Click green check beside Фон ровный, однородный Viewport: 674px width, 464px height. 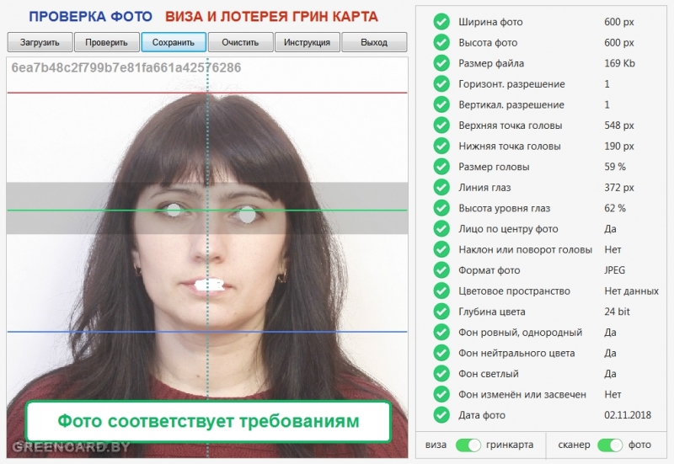pyautogui.click(x=441, y=332)
